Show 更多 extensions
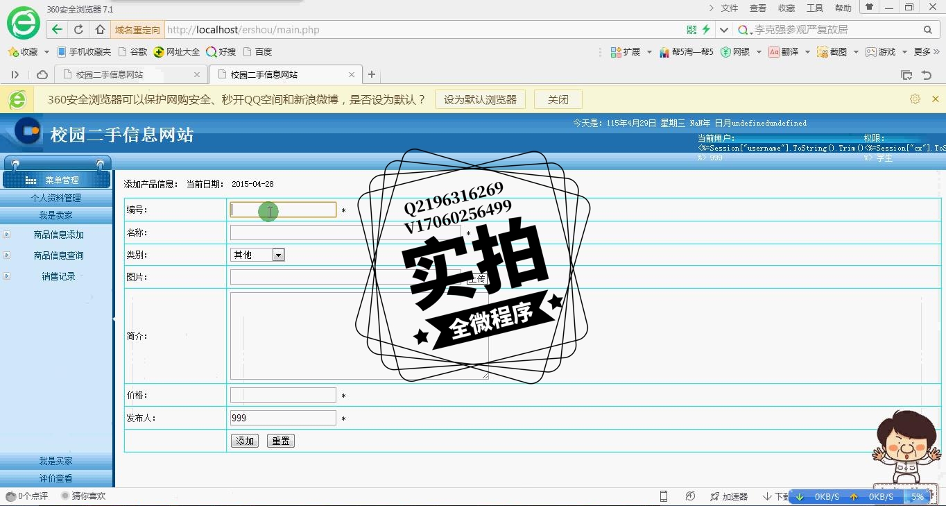This screenshot has width=946, height=506. click(925, 52)
